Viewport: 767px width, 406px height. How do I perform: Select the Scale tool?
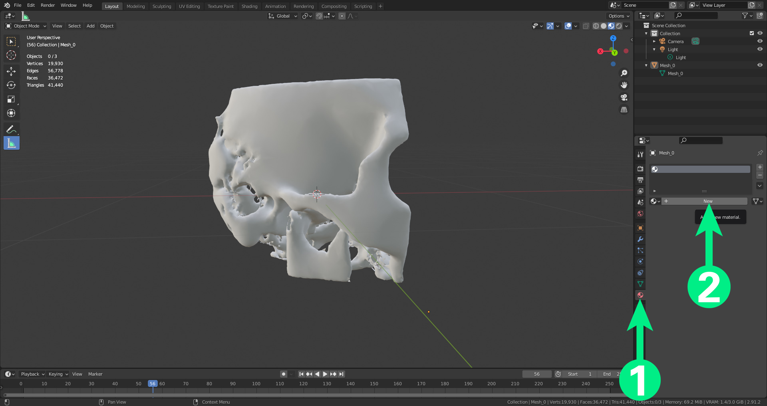point(11,99)
